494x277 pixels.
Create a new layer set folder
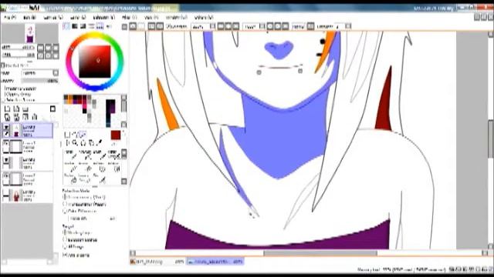pyautogui.click(x=25, y=109)
